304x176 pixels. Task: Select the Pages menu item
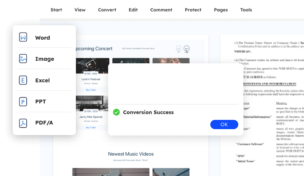(221, 10)
